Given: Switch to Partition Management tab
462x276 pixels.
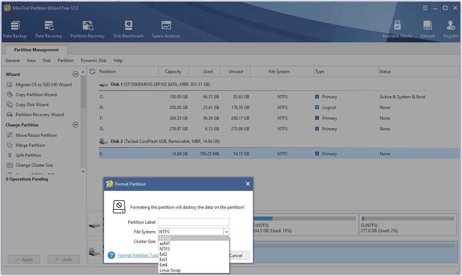Looking at the screenshot, I should click(36, 50).
